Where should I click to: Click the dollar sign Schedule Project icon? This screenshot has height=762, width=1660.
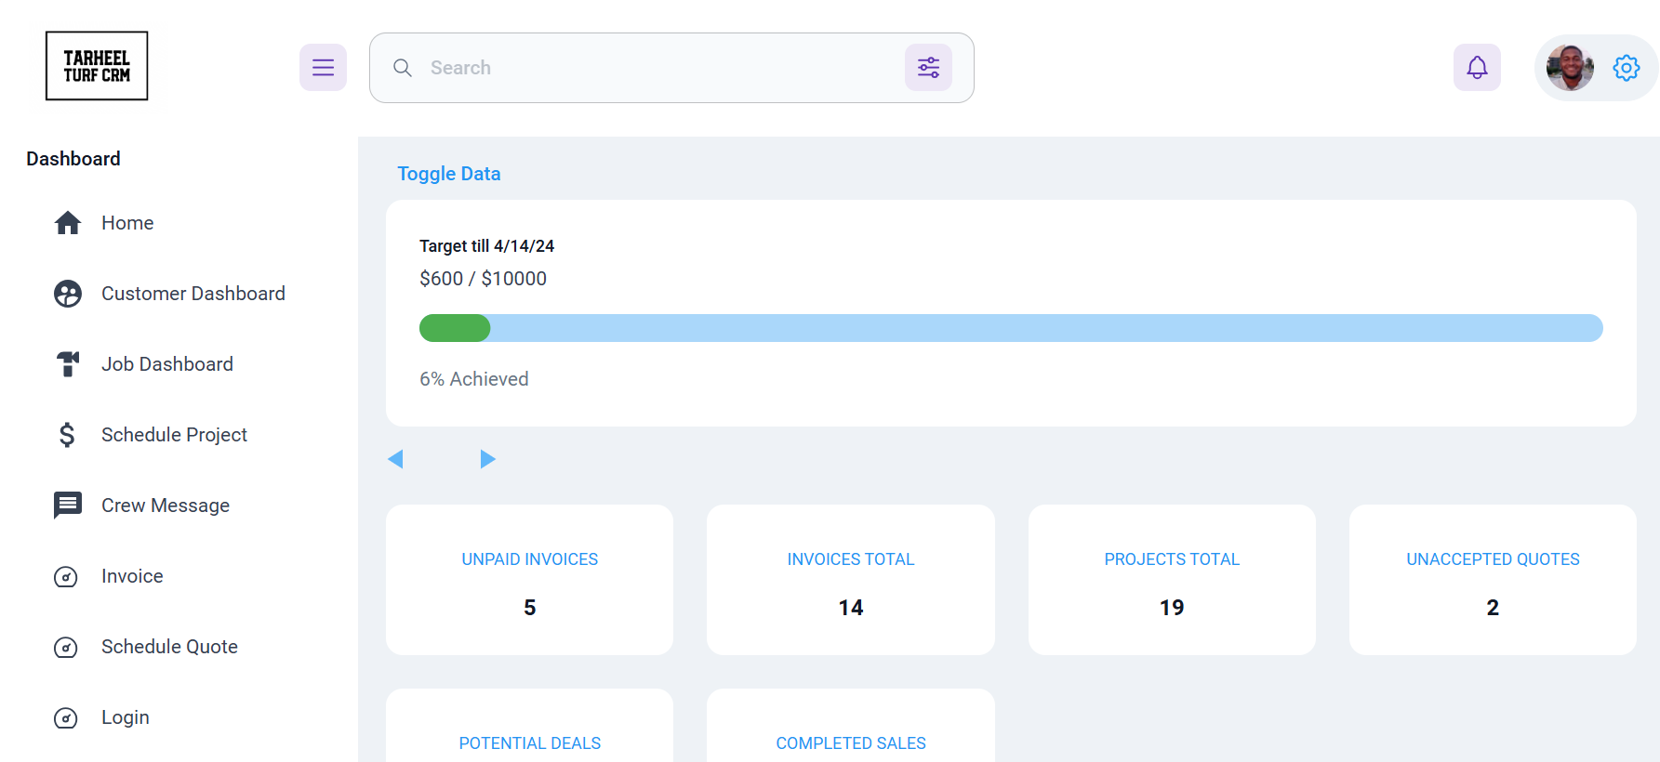(x=67, y=435)
